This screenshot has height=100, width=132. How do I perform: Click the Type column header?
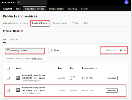pyautogui.click(x=60, y=68)
